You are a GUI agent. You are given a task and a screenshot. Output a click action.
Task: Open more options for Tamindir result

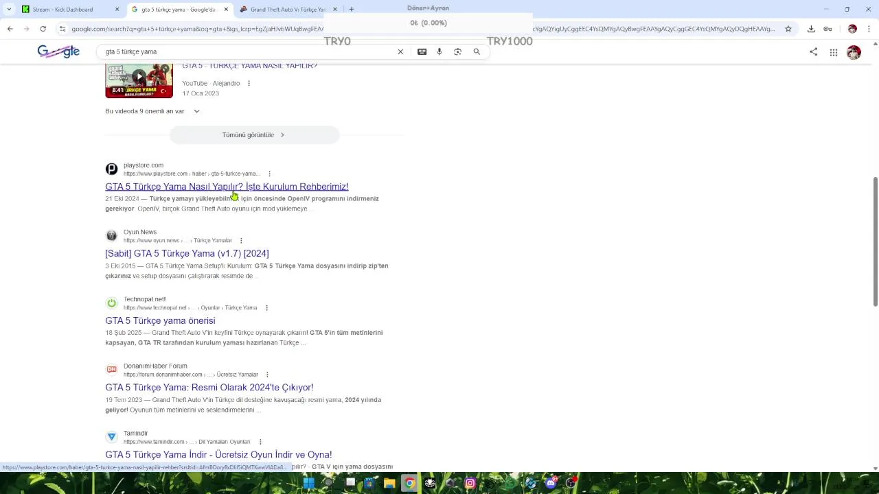pyautogui.click(x=260, y=442)
